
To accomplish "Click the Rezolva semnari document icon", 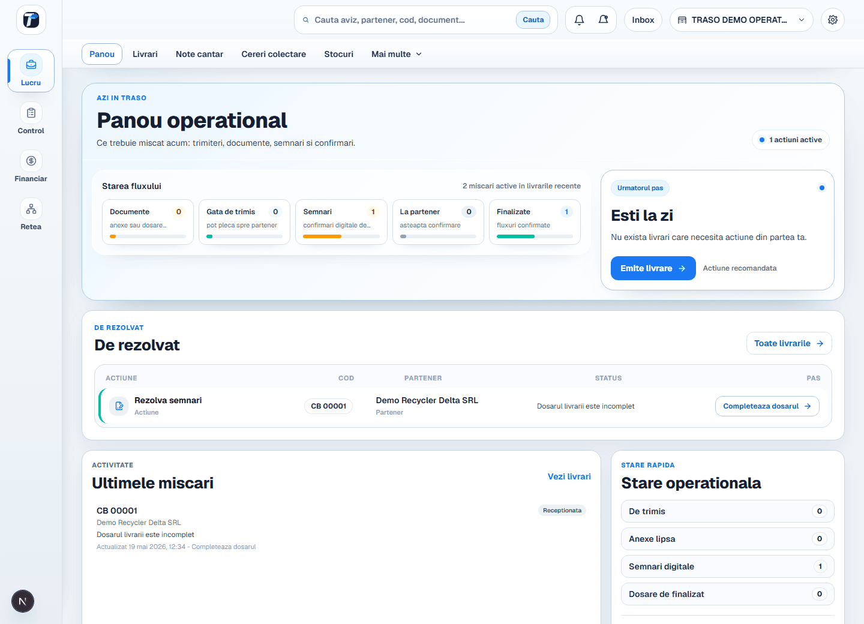I will [119, 406].
